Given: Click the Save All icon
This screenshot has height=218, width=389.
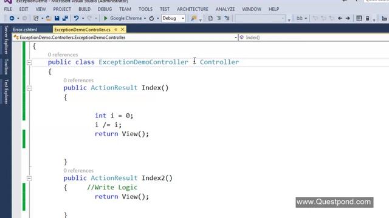Looking at the screenshot, I should coord(65,18).
